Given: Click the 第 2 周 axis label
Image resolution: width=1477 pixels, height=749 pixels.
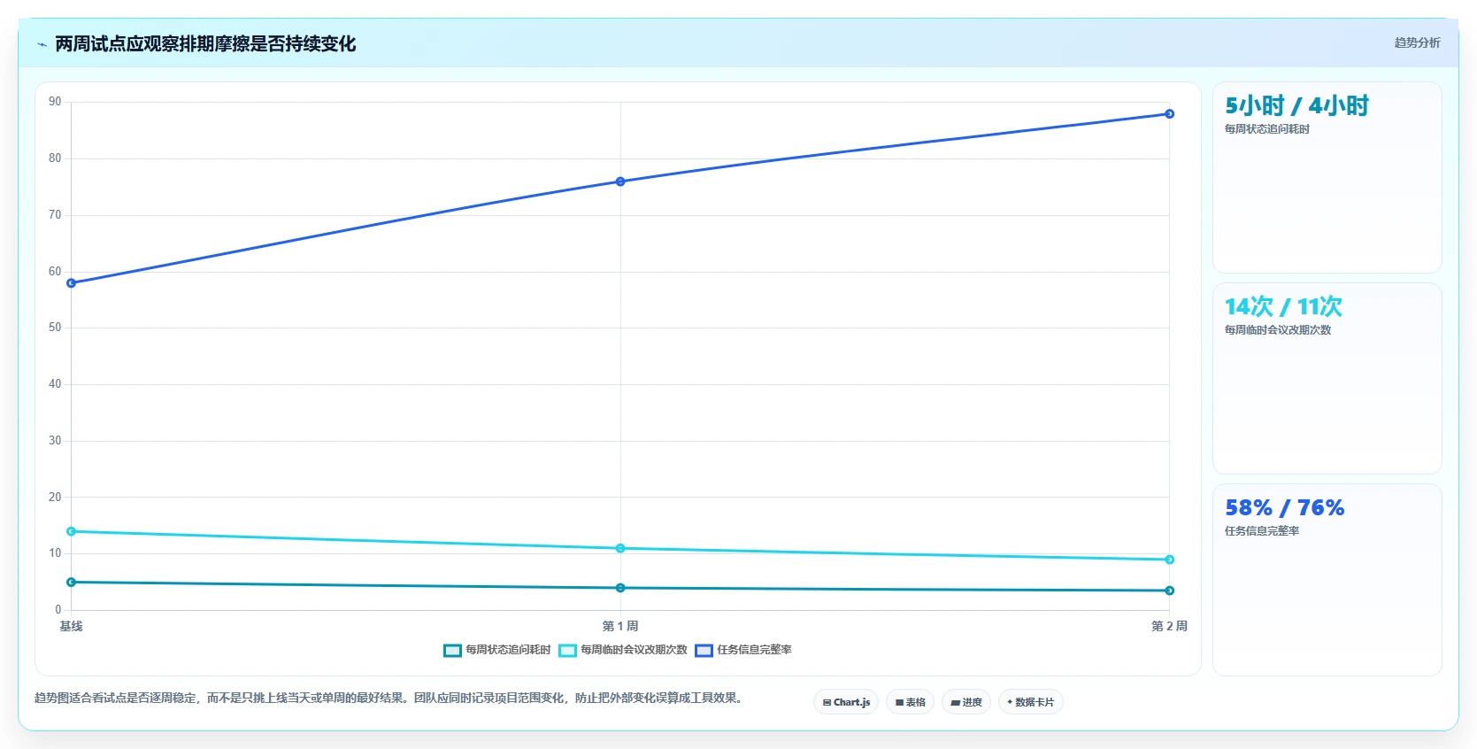Looking at the screenshot, I should [x=1169, y=626].
